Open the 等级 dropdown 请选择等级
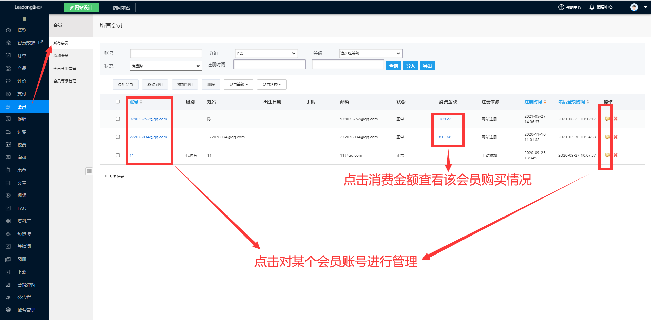The image size is (651, 320). 370,53
